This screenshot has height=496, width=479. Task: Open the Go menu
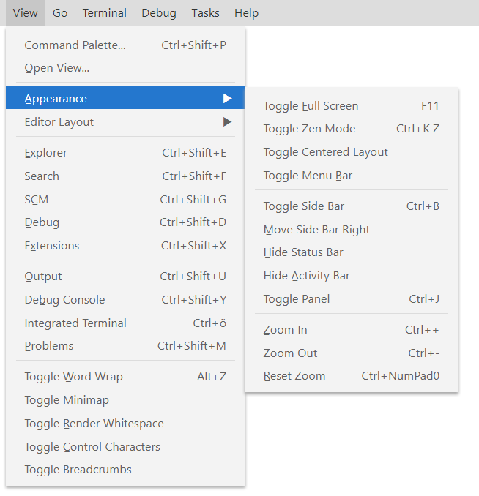coord(60,13)
